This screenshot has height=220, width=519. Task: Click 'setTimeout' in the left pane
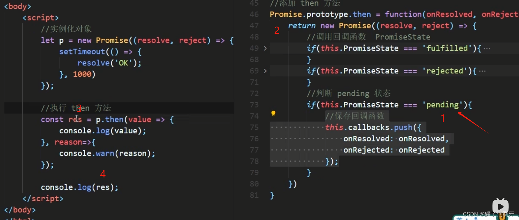pos(82,52)
